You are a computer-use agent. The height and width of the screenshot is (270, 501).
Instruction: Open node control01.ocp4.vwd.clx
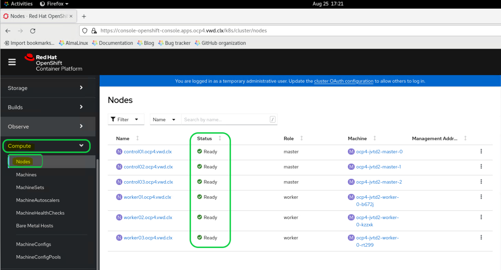point(148,152)
